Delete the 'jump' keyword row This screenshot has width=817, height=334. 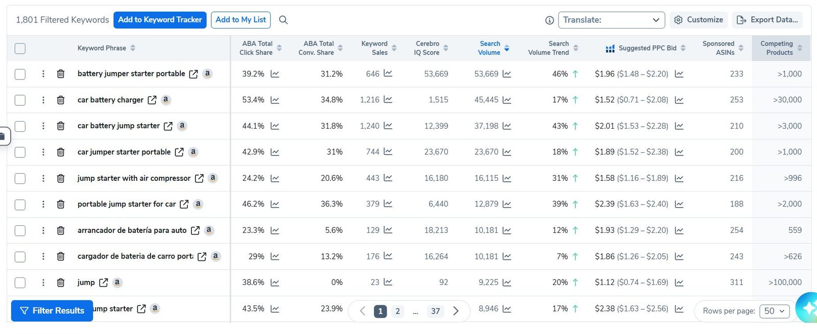pyautogui.click(x=61, y=282)
